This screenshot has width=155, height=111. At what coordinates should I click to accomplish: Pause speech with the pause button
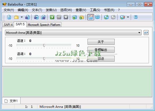[x=59, y=17]
